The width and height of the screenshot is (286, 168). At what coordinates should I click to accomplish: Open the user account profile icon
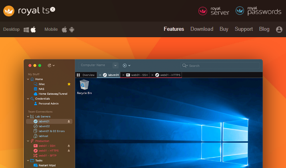click(279, 29)
